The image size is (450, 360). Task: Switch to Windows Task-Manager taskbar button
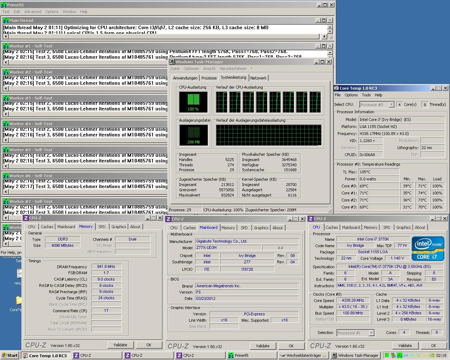355,355
